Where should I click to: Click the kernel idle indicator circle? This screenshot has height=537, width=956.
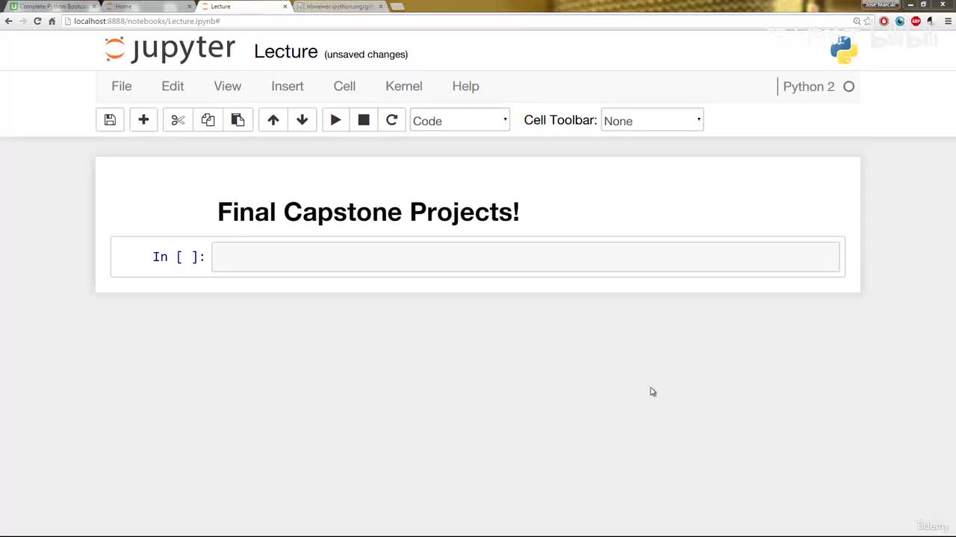(x=848, y=87)
